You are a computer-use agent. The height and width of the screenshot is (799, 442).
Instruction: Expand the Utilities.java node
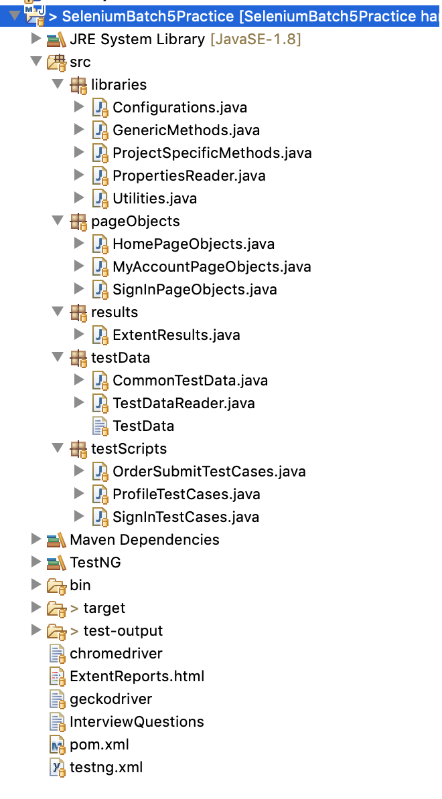coord(79,198)
